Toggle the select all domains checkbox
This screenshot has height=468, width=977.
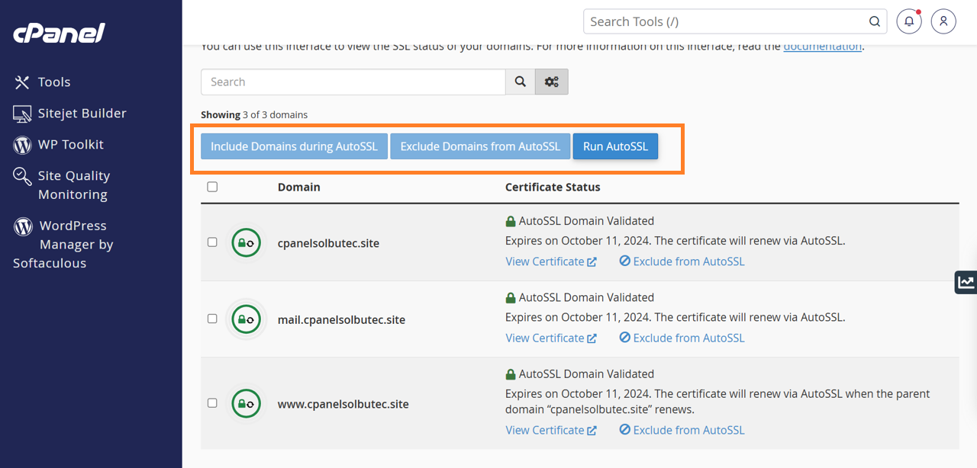coord(212,187)
